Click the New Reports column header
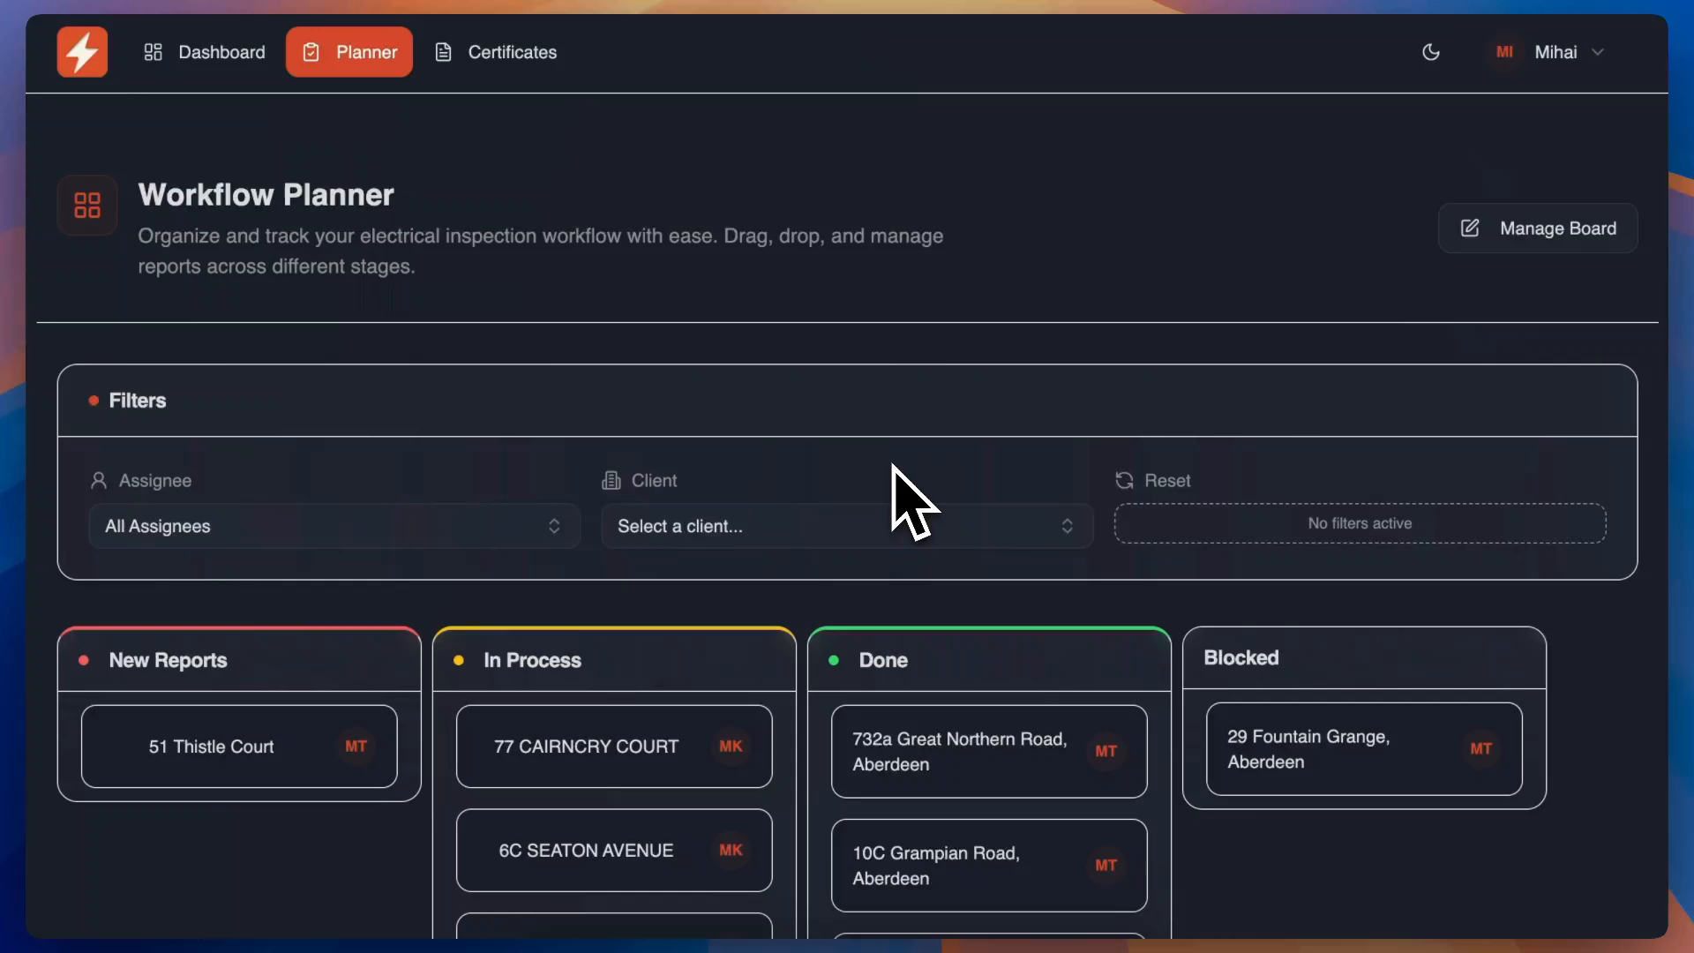 click(x=239, y=660)
